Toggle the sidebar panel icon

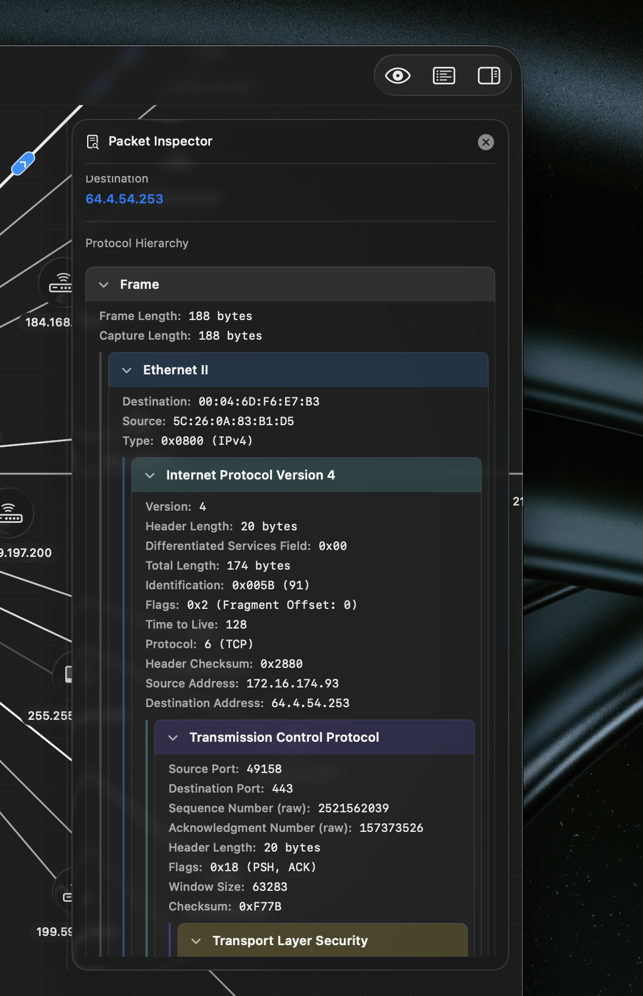click(489, 76)
